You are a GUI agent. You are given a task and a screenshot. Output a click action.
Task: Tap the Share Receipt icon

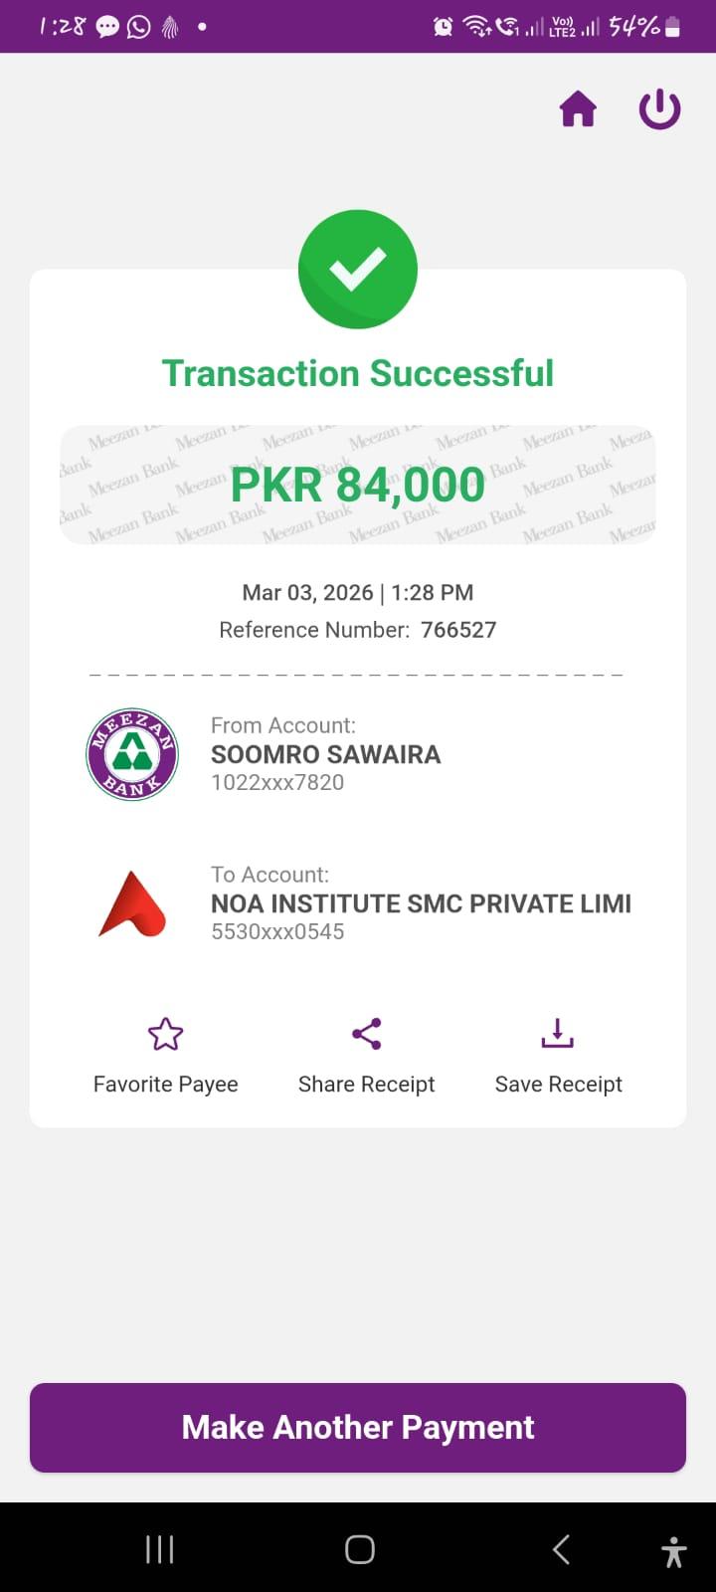point(367,1035)
